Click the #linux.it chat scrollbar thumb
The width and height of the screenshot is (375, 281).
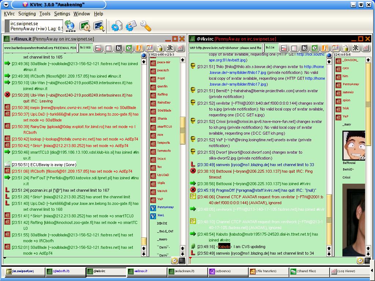(144, 241)
